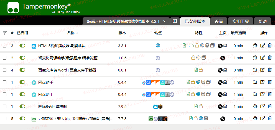The width and height of the screenshot is (275, 130).
Task: Click version 7.7.8 cell
Action: click(x=122, y=119)
